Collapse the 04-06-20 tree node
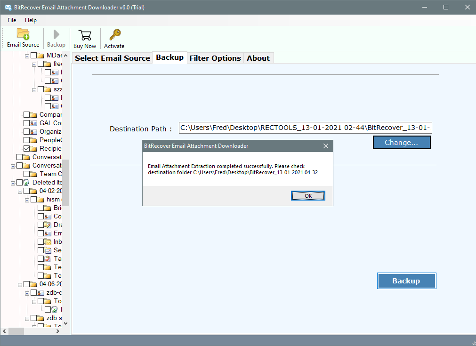The width and height of the screenshot is (476, 346). pyautogui.click(x=20, y=285)
